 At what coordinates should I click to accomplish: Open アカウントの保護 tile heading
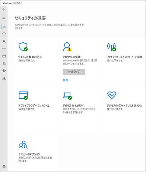(72, 57)
